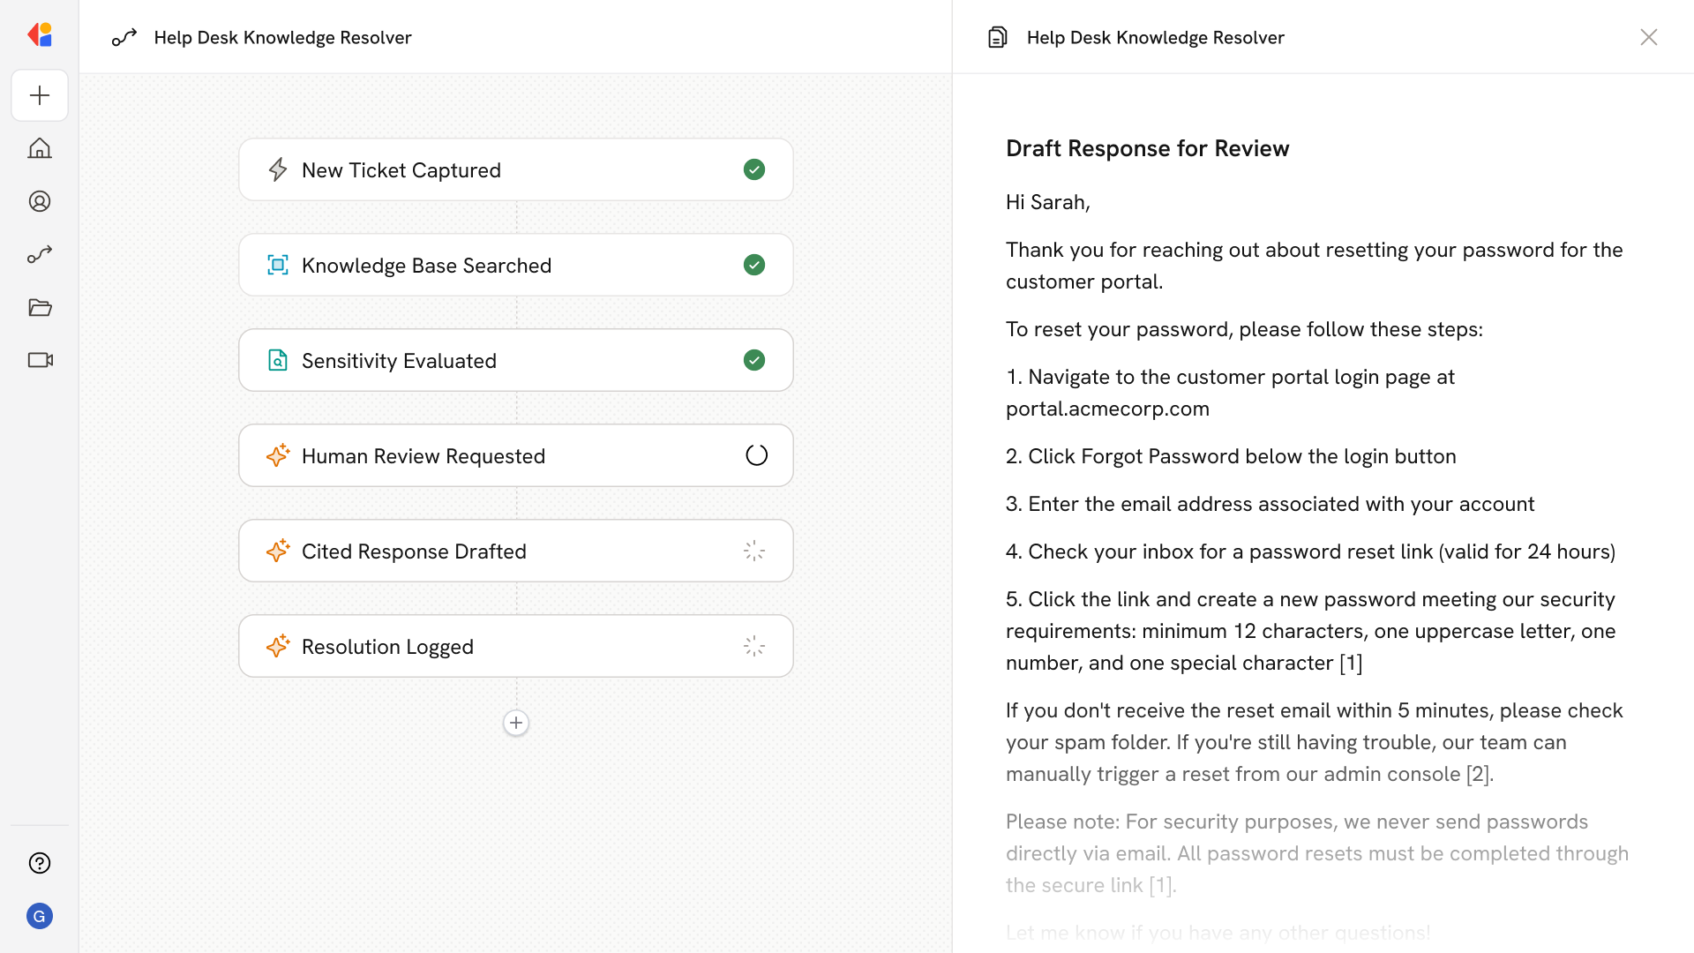Open the Home icon in the sidebar

click(40, 148)
